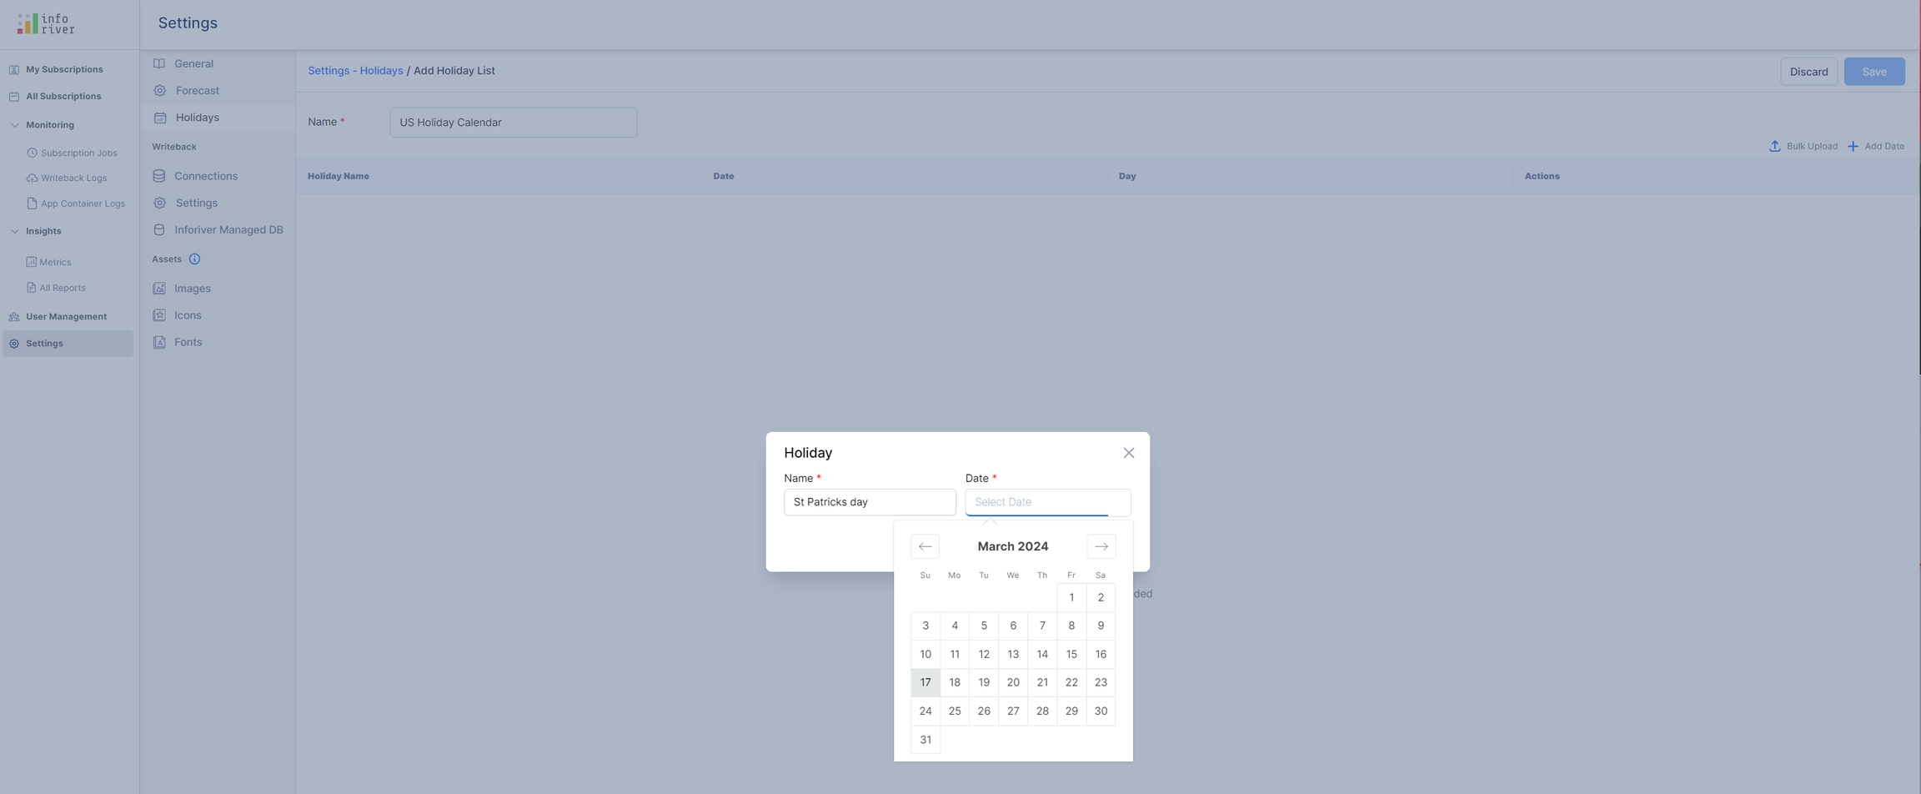
Task: Open Writeback Connections
Action: tap(205, 176)
